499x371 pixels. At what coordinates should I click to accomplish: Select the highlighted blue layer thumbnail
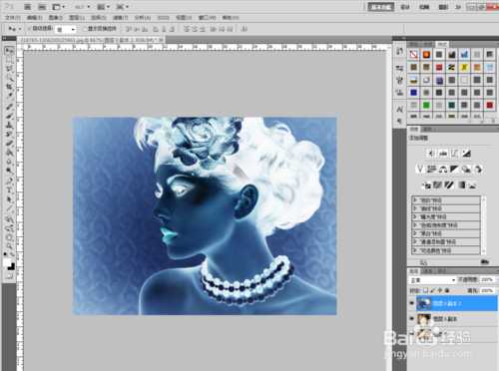[424, 303]
